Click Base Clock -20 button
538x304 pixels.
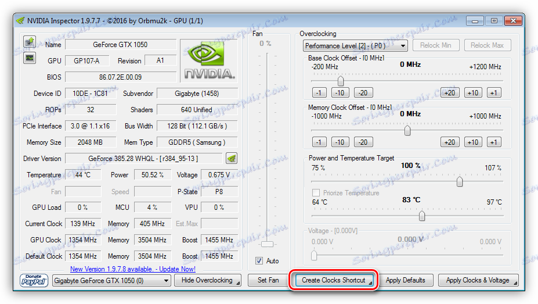[363, 93]
